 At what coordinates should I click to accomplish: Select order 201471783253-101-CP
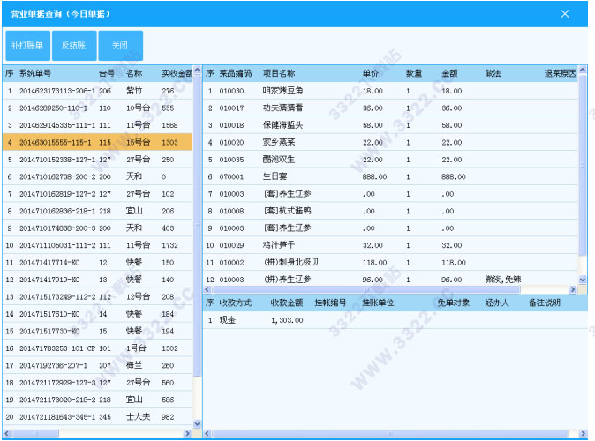[x=98, y=348]
